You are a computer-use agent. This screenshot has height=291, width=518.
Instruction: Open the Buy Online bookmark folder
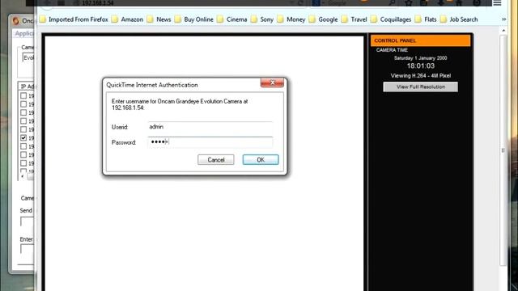[x=194, y=19]
